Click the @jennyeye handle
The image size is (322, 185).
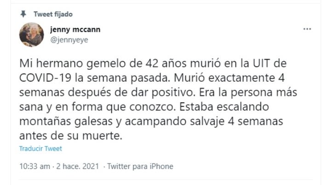(69, 39)
